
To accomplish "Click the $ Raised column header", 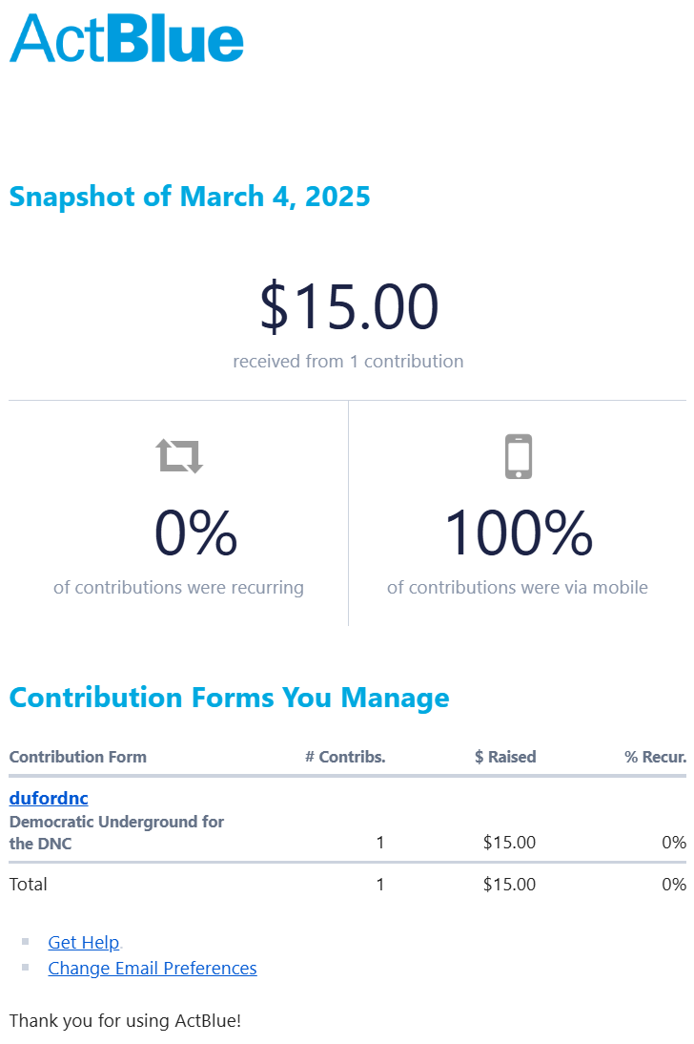I will point(505,757).
